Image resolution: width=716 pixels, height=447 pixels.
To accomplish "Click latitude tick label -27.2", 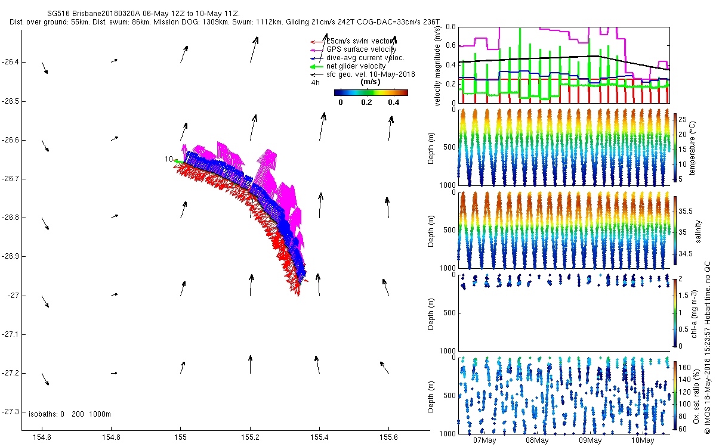I will click(11, 373).
